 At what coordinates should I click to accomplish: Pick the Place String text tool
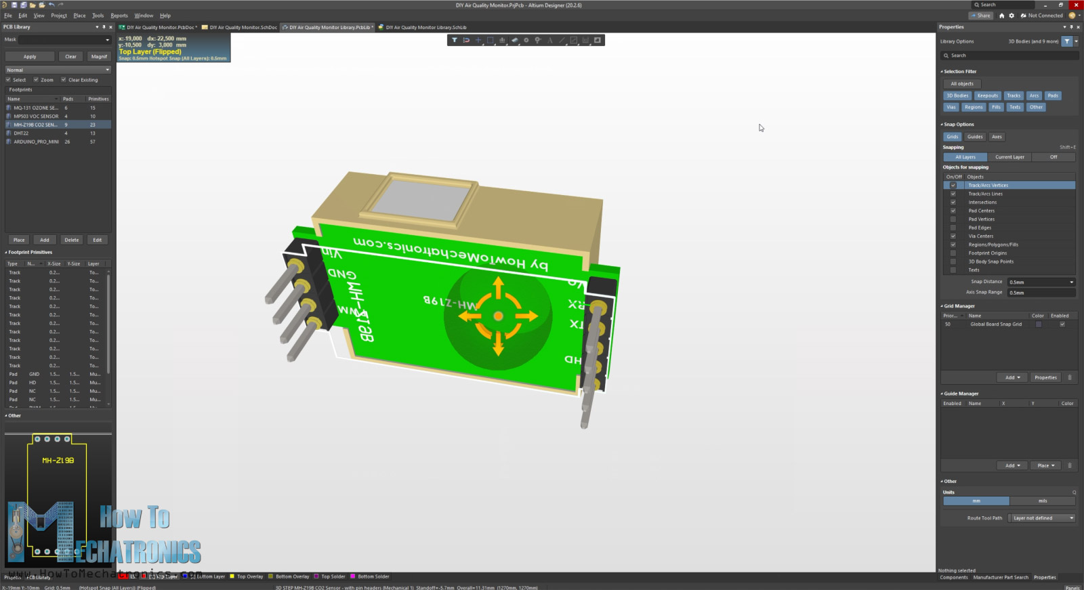(550, 41)
